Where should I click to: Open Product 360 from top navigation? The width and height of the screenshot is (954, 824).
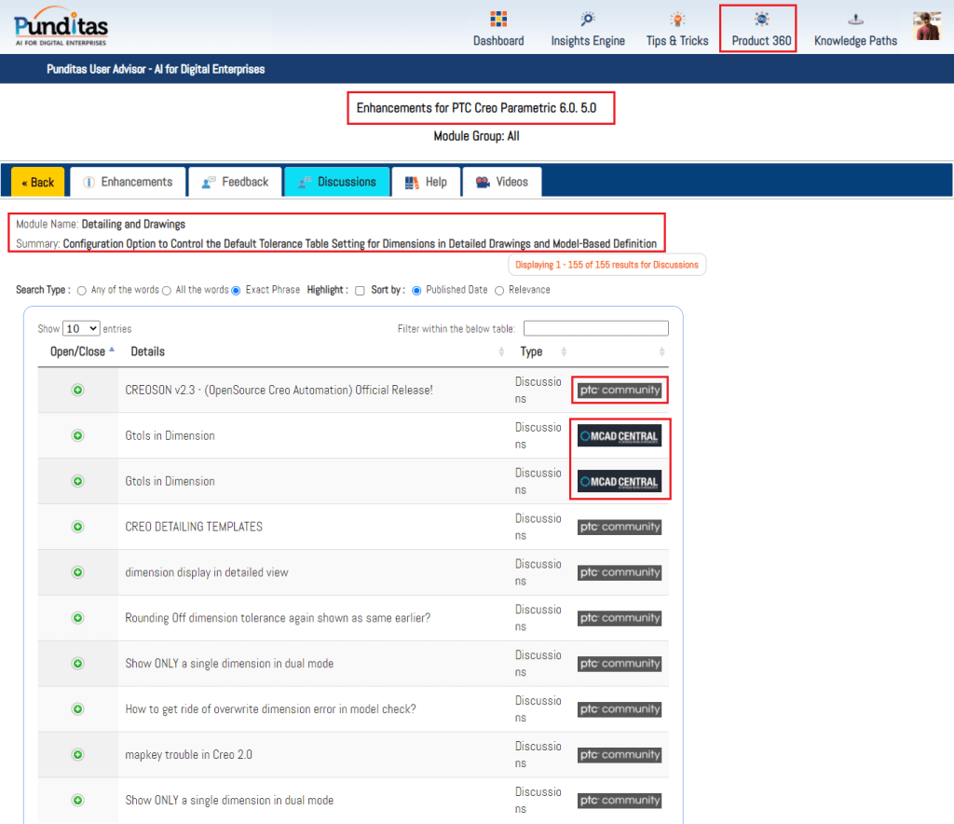761,29
